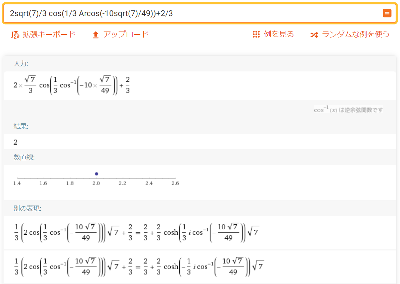The height and width of the screenshot is (284, 400).
Task: Click the blue dot on the number line
Action: [x=96, y=174]
